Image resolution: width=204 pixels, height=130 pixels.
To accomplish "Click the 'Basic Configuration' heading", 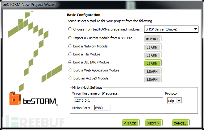I will (84, 15).
